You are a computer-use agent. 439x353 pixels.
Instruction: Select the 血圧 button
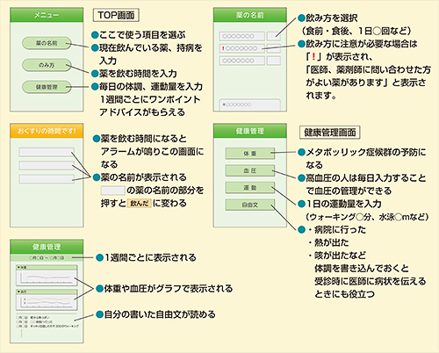[250, 170]
